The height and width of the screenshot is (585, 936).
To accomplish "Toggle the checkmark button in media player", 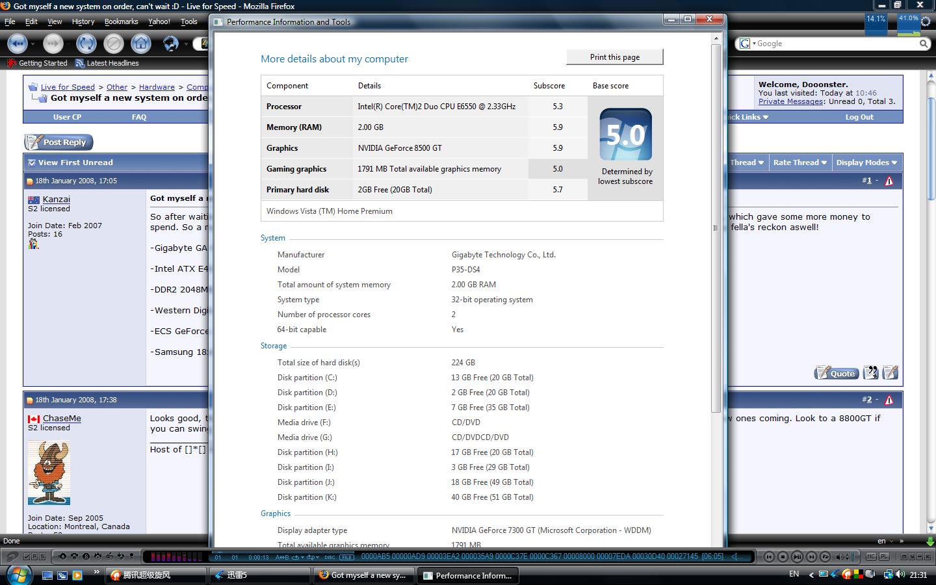I will [27, 557].
